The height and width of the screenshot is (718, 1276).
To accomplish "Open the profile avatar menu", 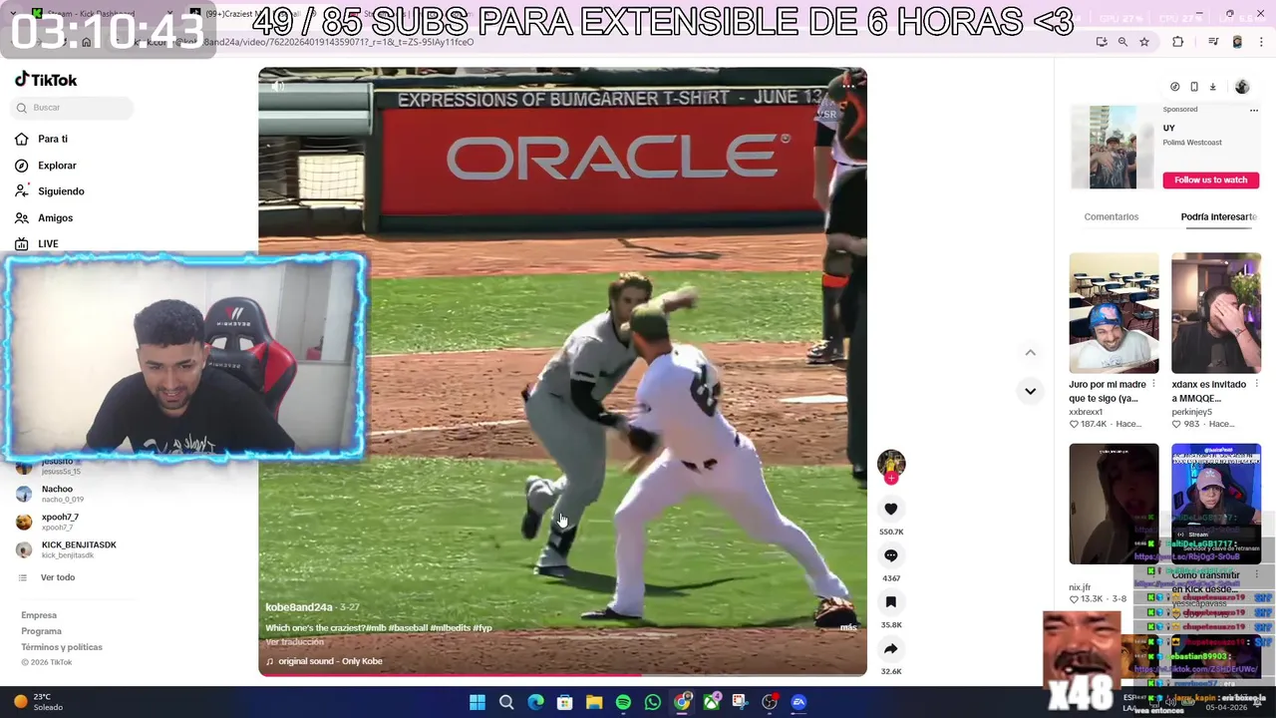I will click(1241, 87).
